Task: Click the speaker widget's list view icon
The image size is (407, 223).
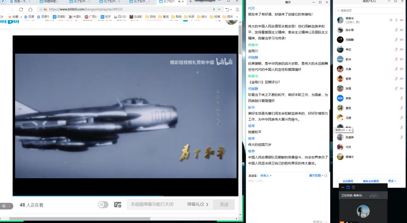Action: [x=353, y=187]
